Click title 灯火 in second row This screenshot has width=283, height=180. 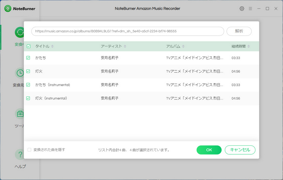click(39, 71)
